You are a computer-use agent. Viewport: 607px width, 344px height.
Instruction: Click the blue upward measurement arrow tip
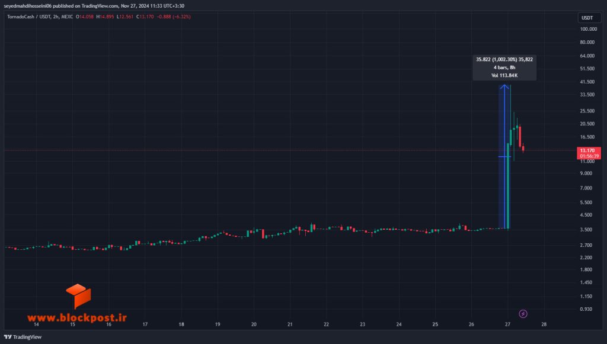click(504, 87)
